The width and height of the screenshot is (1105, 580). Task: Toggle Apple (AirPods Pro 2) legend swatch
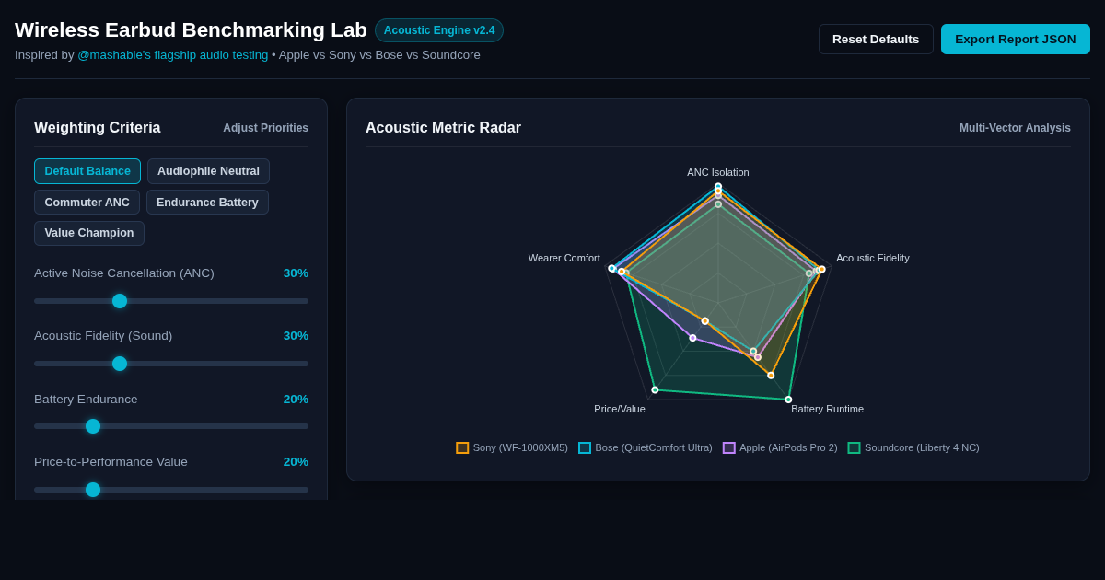[729, 448]
